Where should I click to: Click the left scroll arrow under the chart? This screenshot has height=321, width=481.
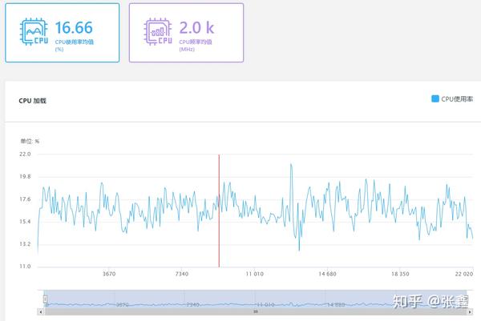pos(41,311)
